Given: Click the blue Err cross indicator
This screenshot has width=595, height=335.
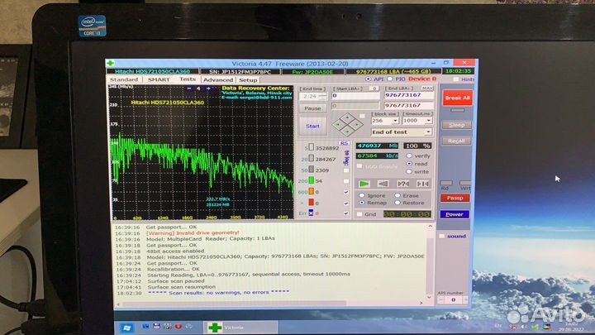Looking at the screenshot, I should [x=312, y=213].
